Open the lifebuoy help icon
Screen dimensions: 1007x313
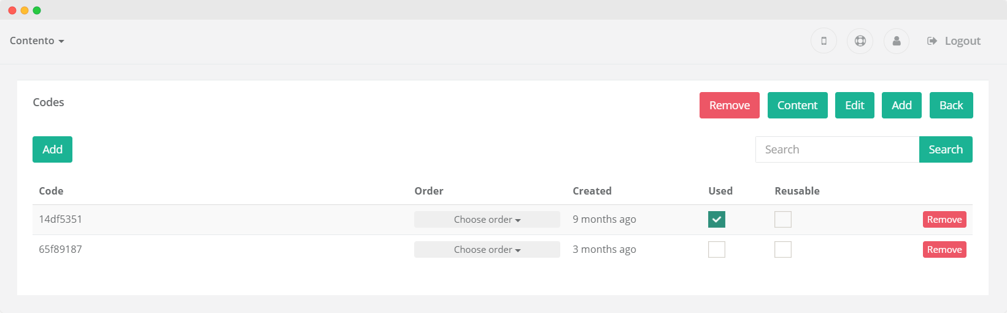tap(860, 41)
